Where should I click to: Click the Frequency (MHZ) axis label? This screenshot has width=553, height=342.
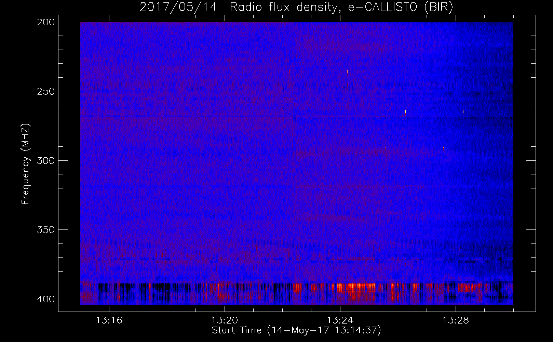pyautogui.click(x=26, y=164)
